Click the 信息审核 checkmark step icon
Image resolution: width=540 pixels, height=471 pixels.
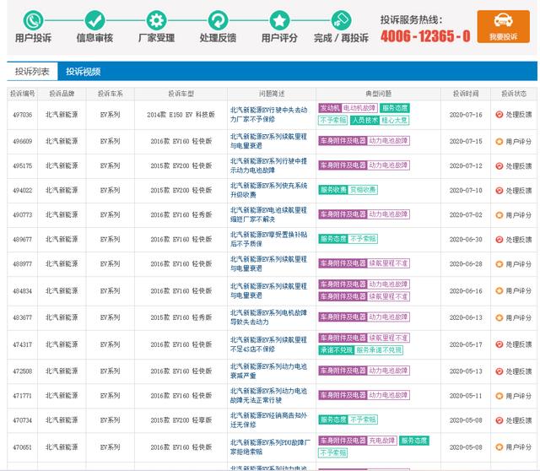point(94,20)
